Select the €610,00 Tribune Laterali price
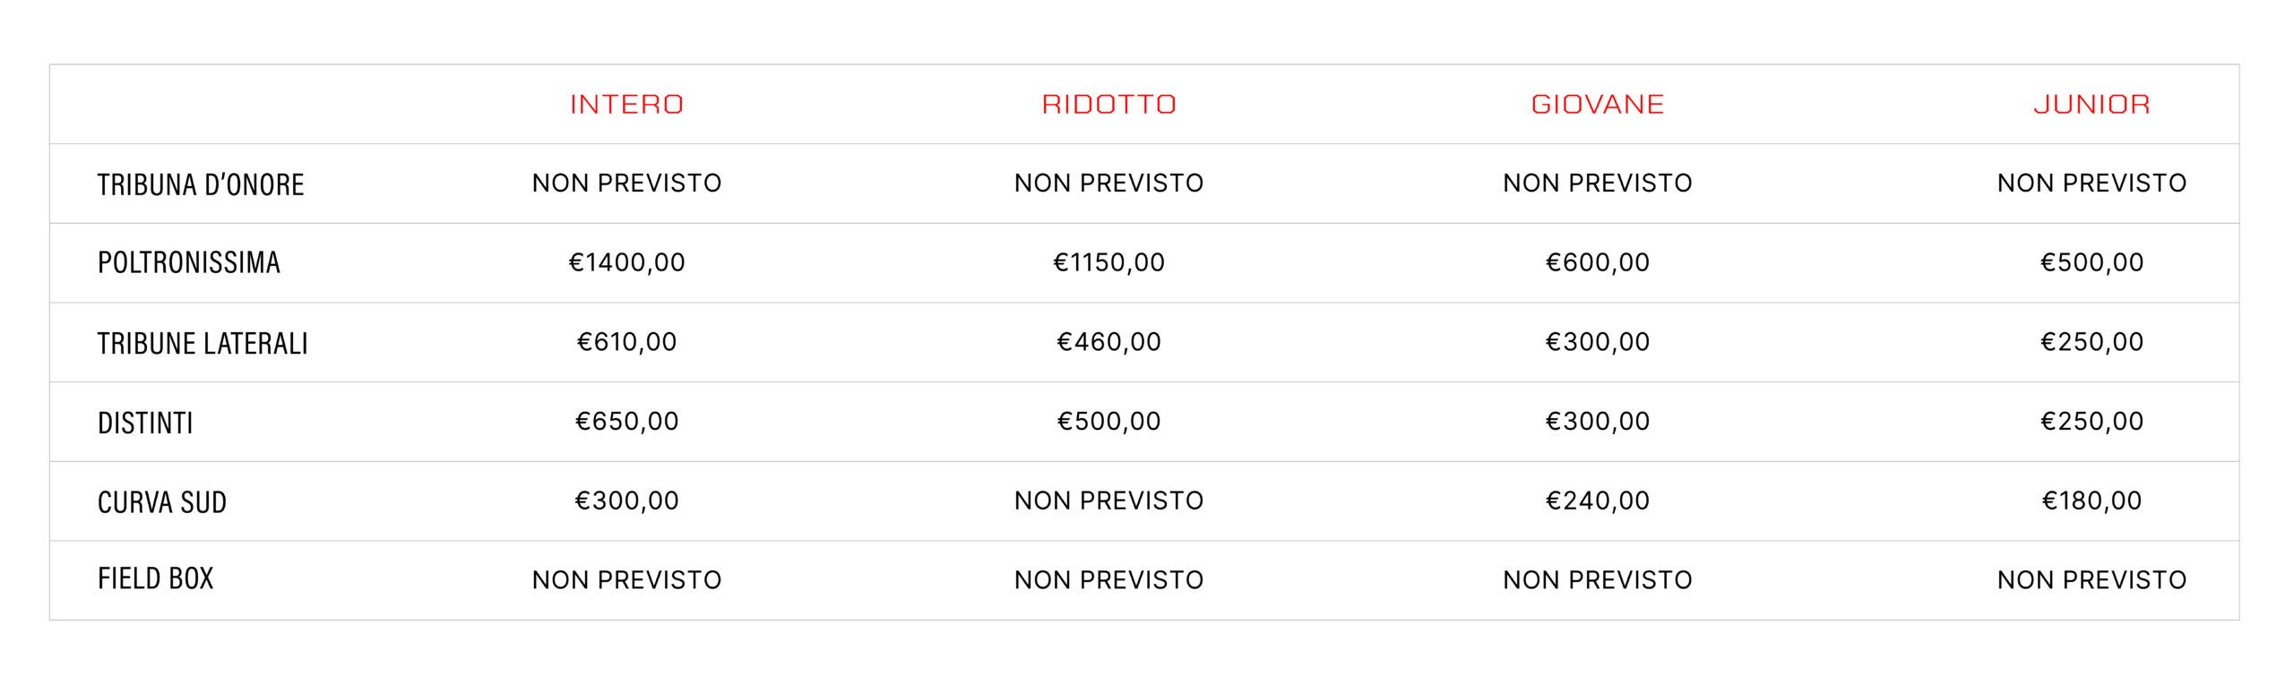The height and width of the screenshot is (676, 2294). pos(626,342)
